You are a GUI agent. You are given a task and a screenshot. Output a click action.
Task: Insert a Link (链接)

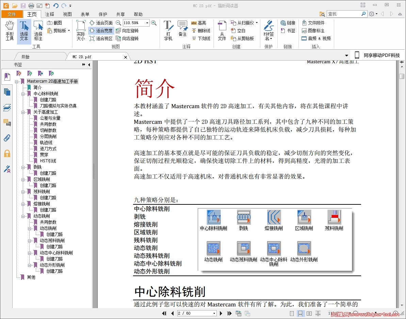[x=288, y=23]
